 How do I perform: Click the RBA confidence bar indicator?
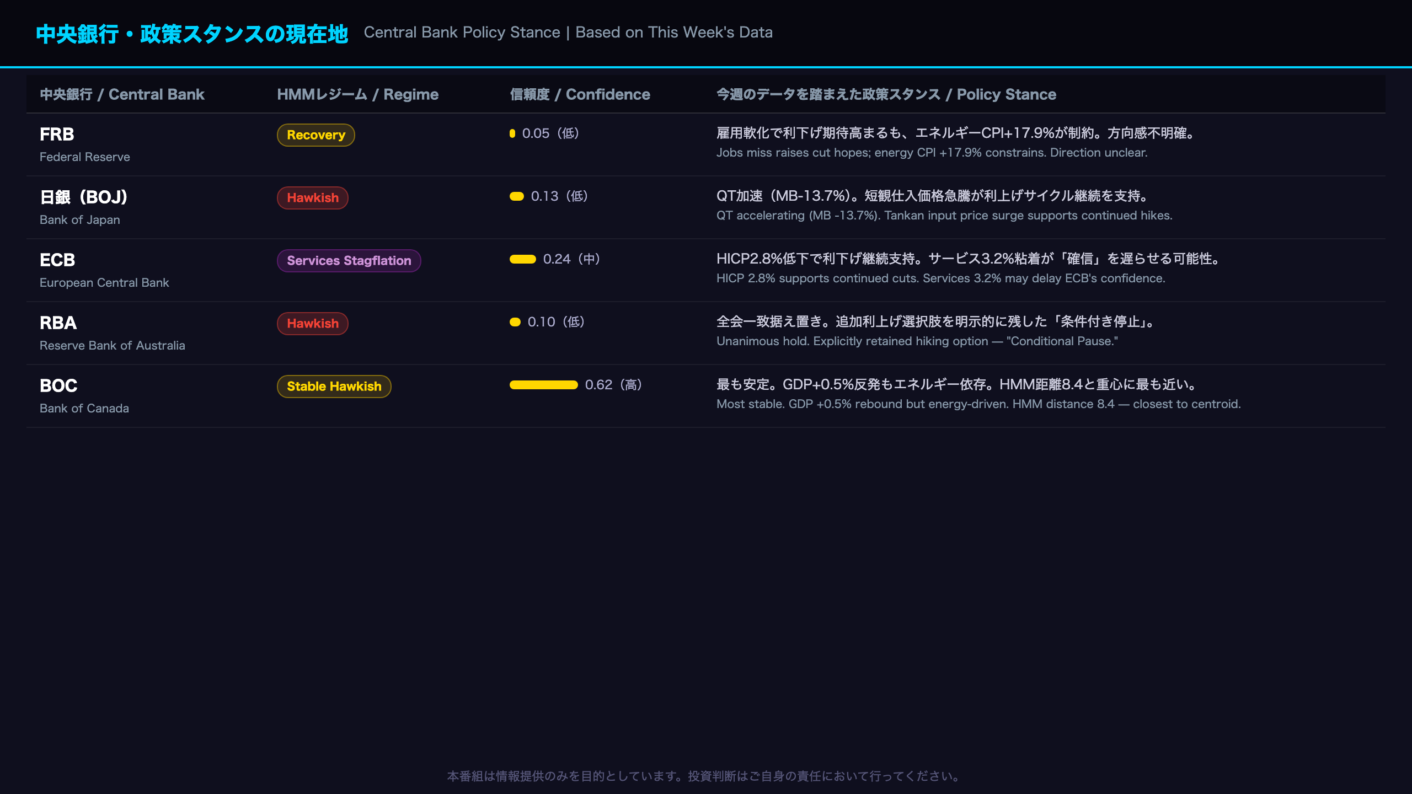[x=515, y=322]
